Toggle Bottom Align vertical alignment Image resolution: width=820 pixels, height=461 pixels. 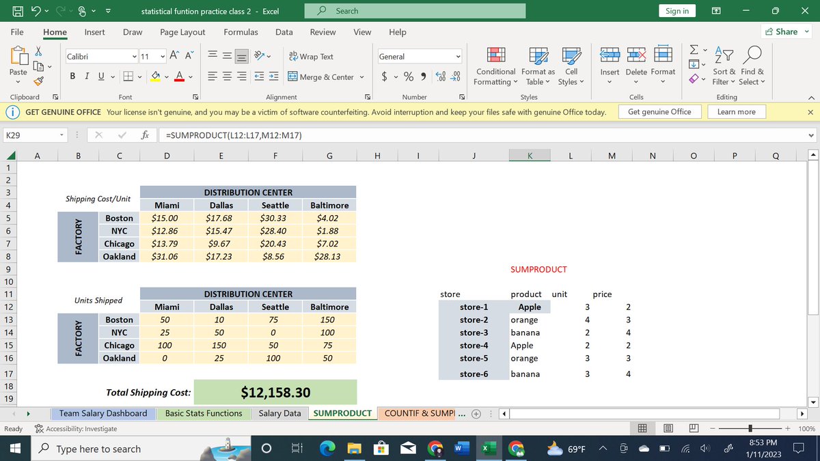point(242,57)
